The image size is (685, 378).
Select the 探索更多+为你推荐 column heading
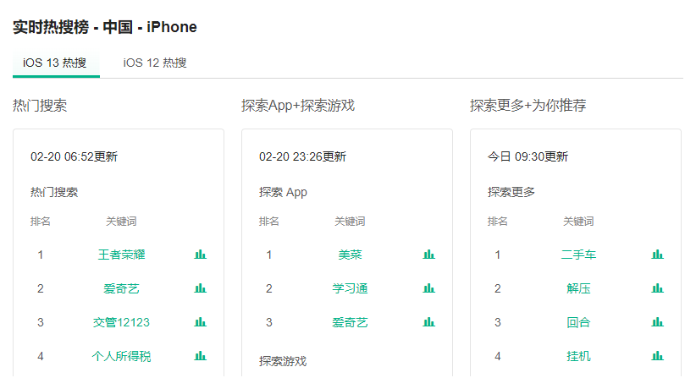(528, 105)
